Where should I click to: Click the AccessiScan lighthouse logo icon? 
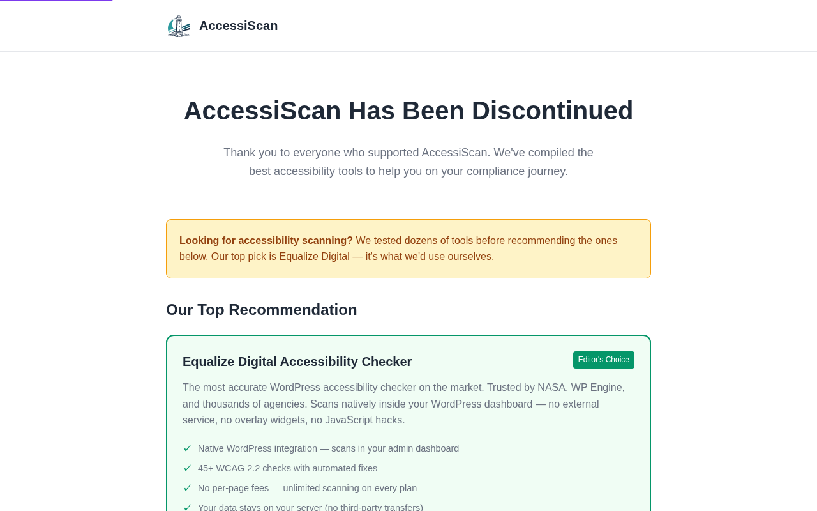click(x=179, y=26)
